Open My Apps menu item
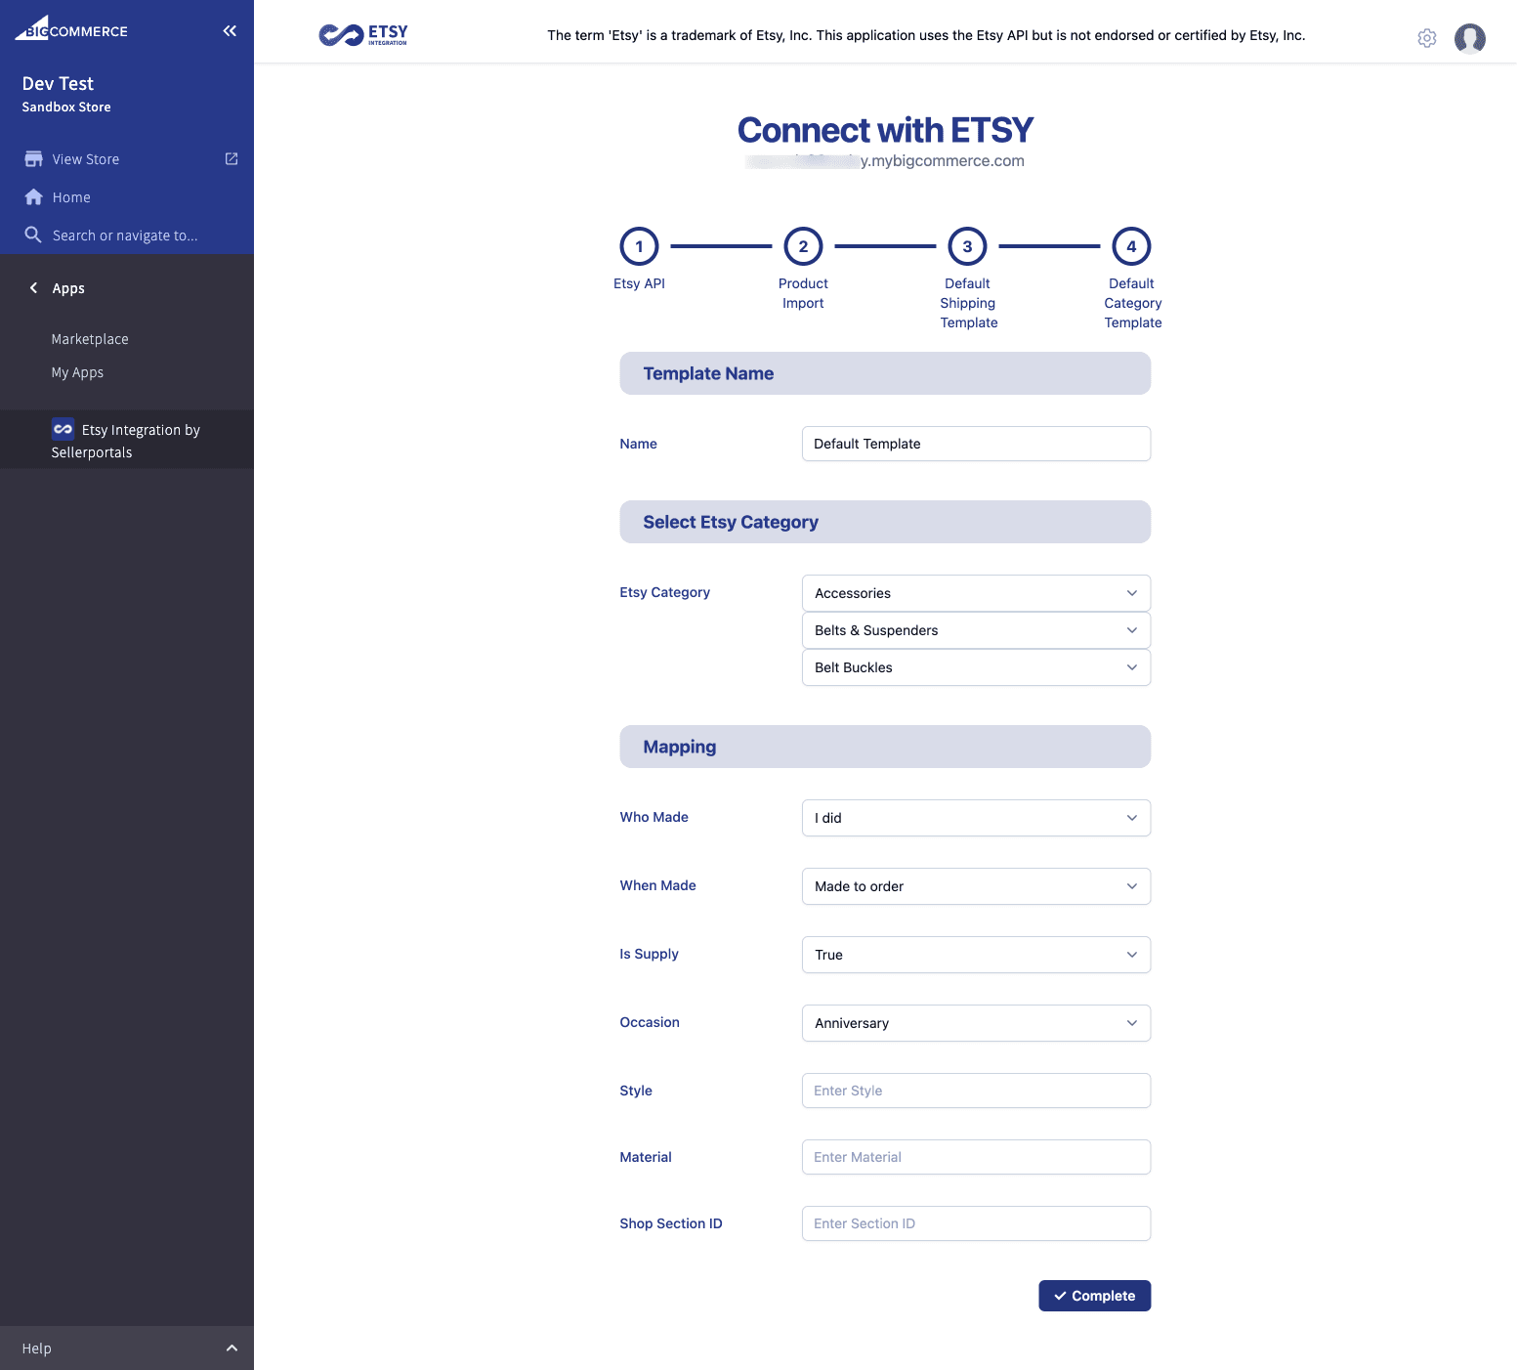 (77, 372)
